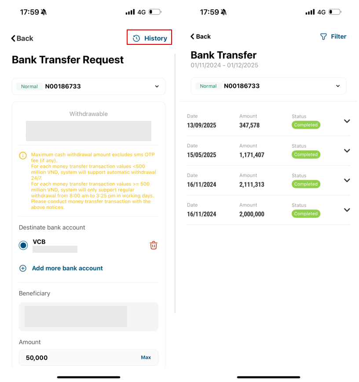Image resolution: width=359 pixels, height=382 pixels.
Task: Tap the Back arrow on the Bank Transfer history screen
Action: [192, 36]
